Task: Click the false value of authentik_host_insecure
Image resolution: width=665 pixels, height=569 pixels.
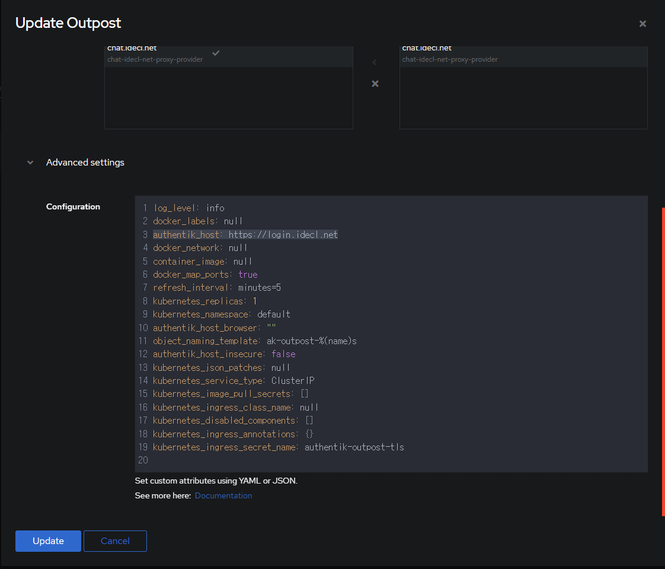Action: 283,354
